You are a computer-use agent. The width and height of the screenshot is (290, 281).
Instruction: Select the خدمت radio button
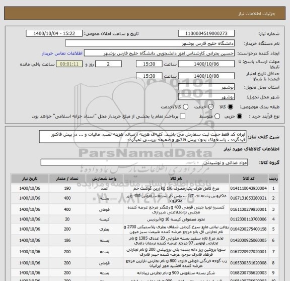coord(210,107)
